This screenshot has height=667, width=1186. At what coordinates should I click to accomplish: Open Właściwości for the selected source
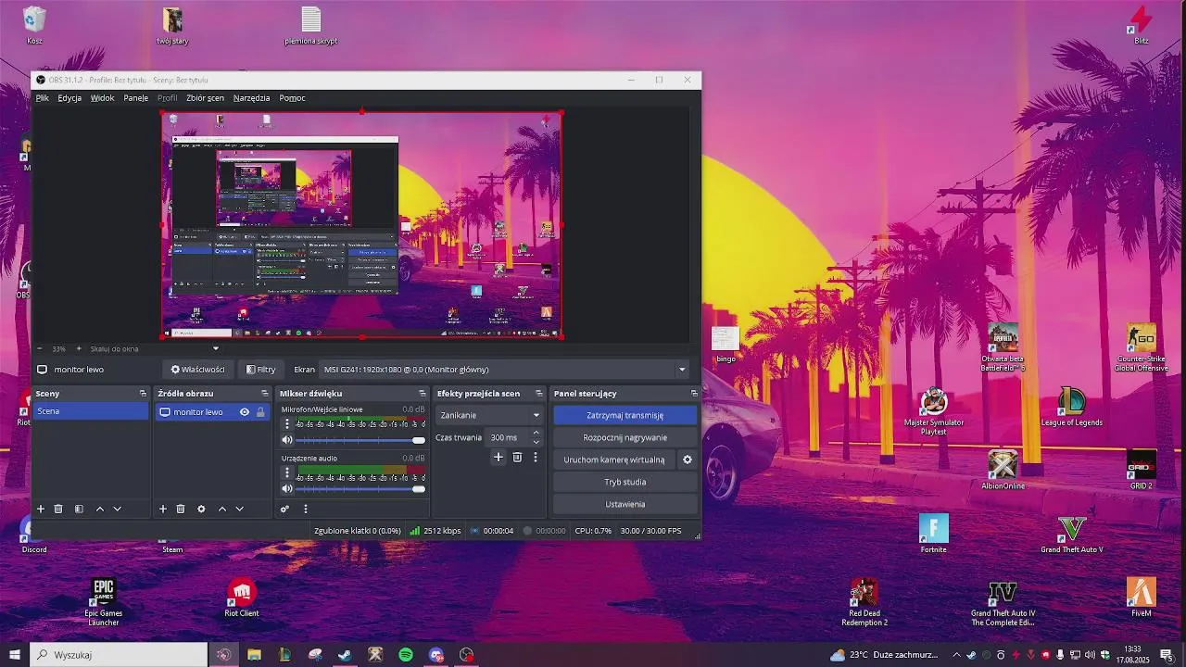point(197,370)
